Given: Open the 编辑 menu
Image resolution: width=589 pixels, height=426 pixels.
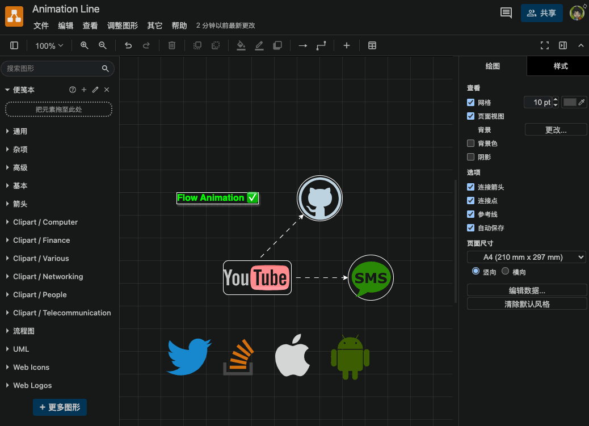Looking at the screenshot, I should click(x=66, y=26).
